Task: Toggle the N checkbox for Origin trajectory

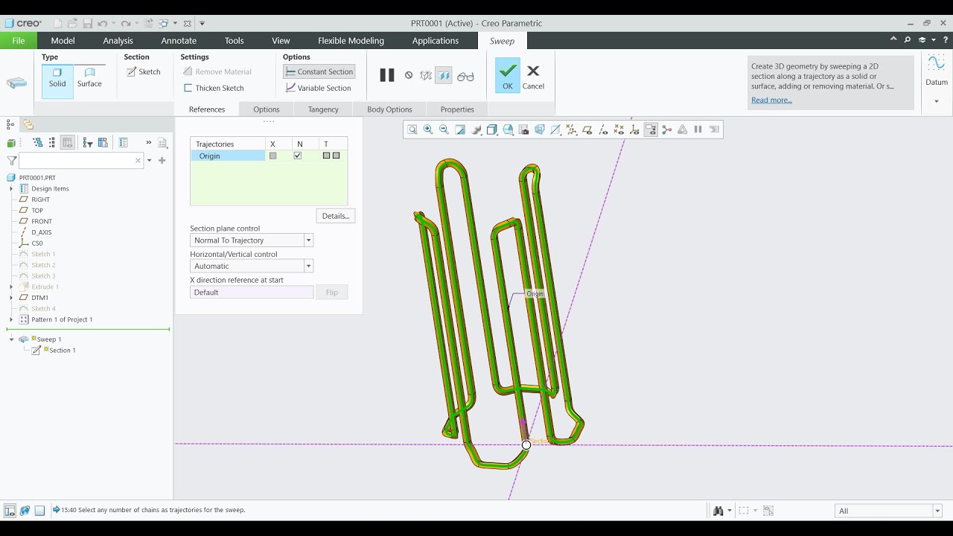Action: 298,156
